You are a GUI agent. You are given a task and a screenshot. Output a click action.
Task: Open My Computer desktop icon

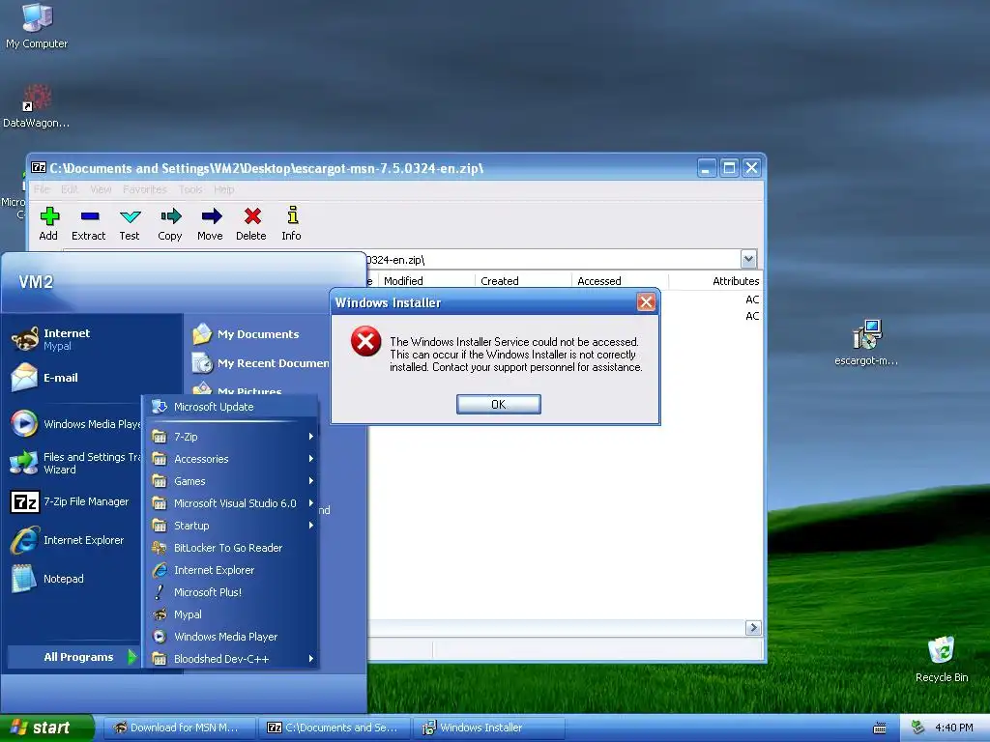[x=37, y=26]
